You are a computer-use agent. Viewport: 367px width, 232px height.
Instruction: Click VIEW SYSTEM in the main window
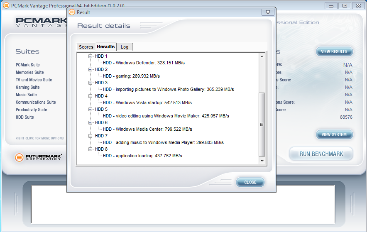[334, 134]
